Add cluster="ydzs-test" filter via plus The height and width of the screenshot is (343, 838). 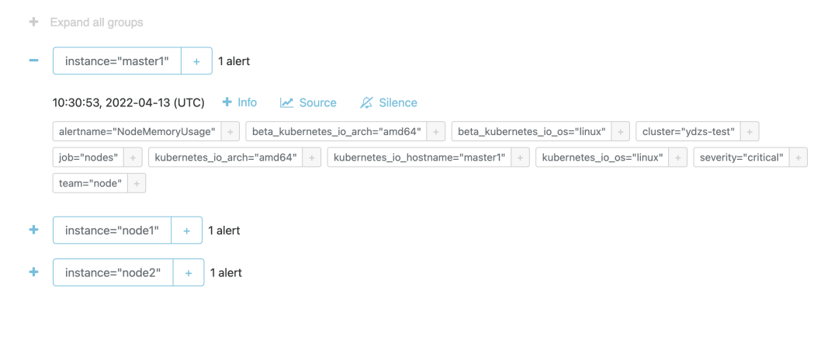pos(750,132)
